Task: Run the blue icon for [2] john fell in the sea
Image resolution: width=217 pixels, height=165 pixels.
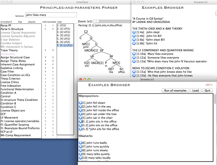Action: tap(80, 107)
